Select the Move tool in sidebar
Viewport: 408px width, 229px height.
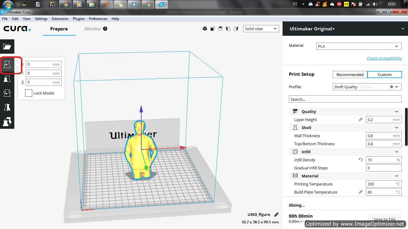pos(7,64)
